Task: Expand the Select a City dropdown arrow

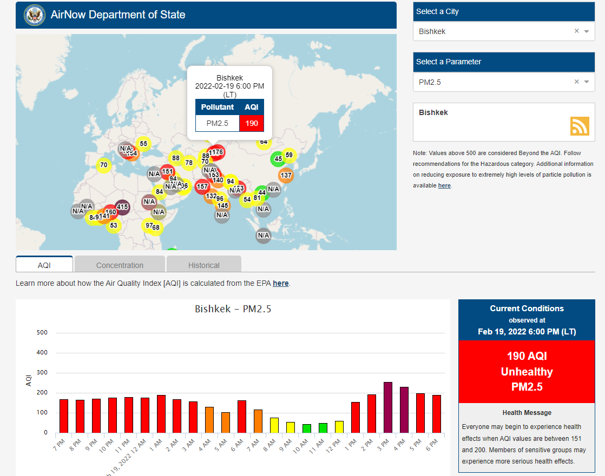Action: coord(587,31)
